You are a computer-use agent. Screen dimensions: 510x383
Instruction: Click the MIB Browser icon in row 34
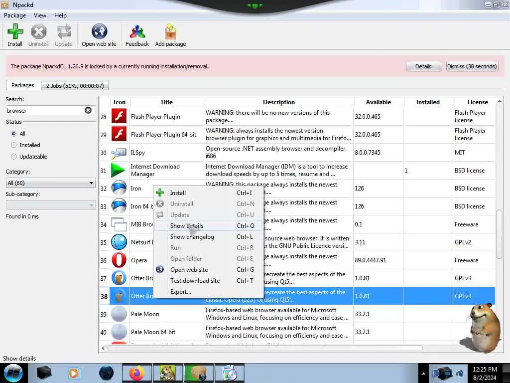pyautogui.click(x=119, y=224)
